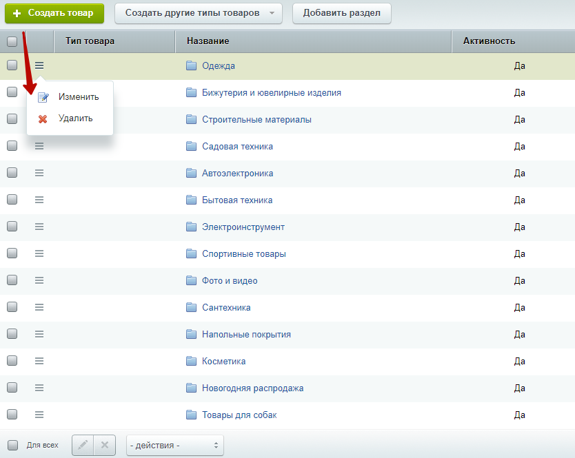Viewport: 575px width, 458px height.
Task: Click the folder icon next to Бытовая техника
Action: click(191, 200)
